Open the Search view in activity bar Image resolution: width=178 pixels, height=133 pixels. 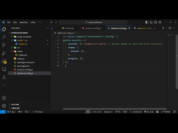coord(4,37)
